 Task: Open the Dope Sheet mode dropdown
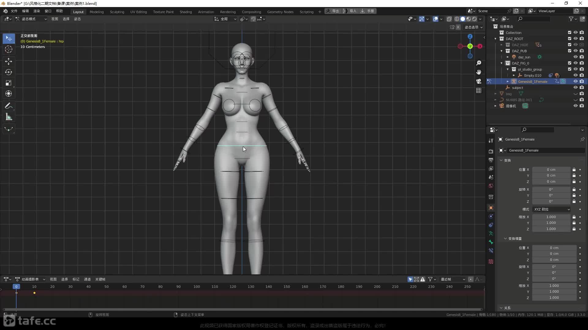click(x=30, y=279)
